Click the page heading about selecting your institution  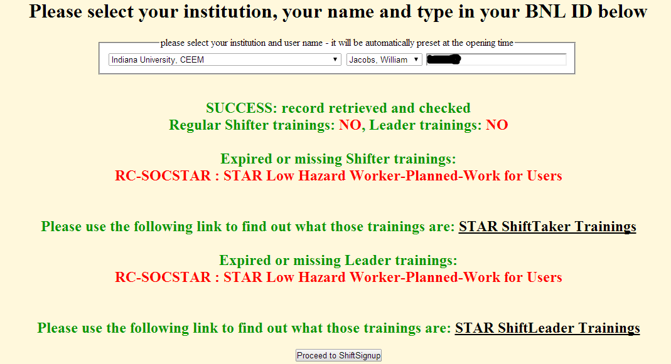click(x=338, y=11)
